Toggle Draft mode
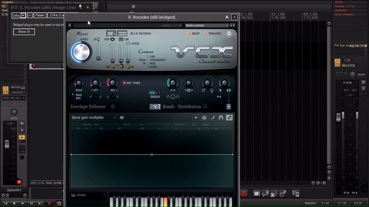The height and width of the screenshot is (207, 369). (194, 33)
